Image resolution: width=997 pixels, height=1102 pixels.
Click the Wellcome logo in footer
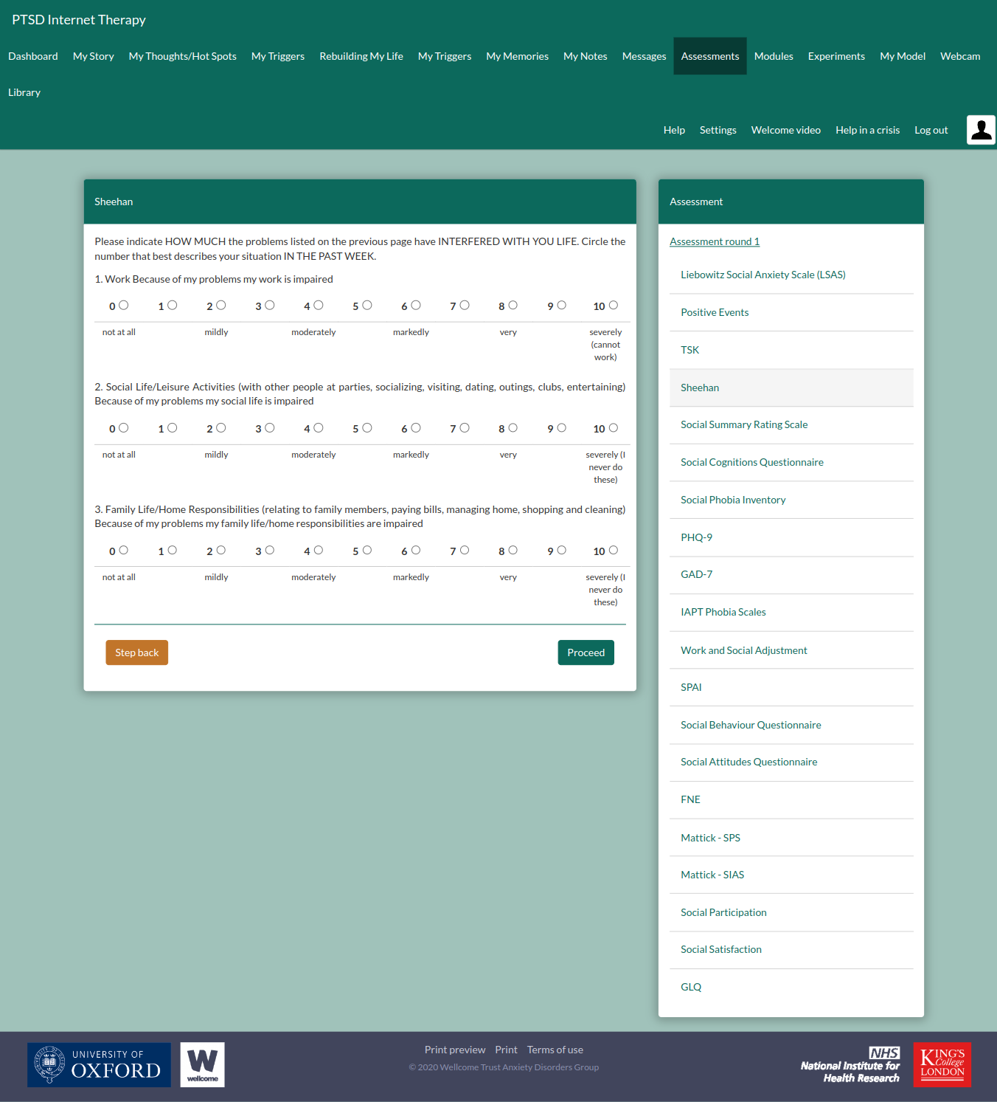[202, 1064]
